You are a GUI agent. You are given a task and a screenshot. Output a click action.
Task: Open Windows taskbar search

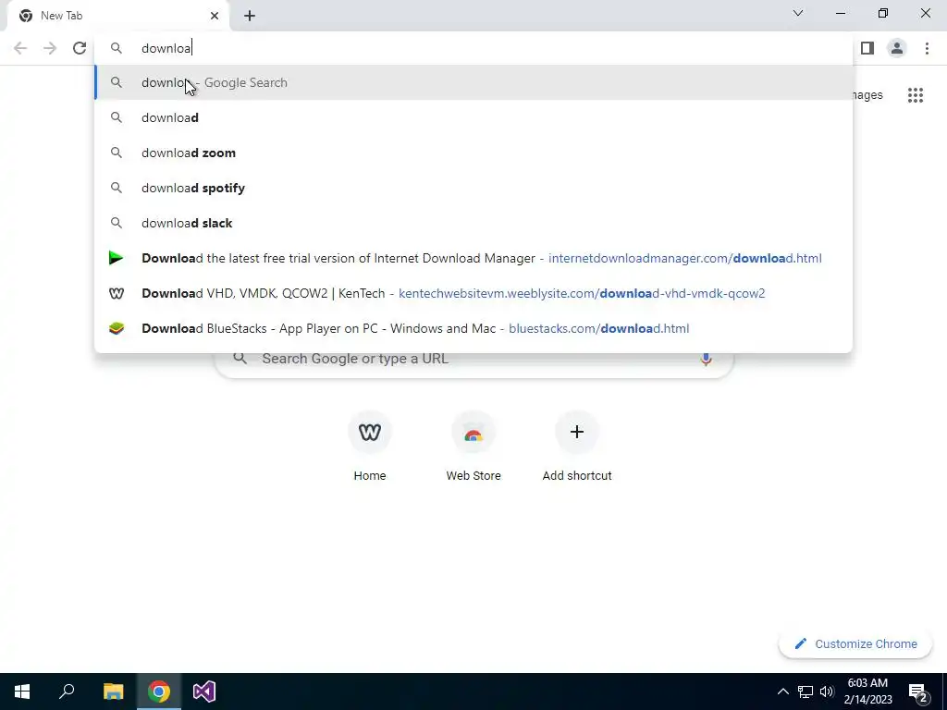pos(67,692)
